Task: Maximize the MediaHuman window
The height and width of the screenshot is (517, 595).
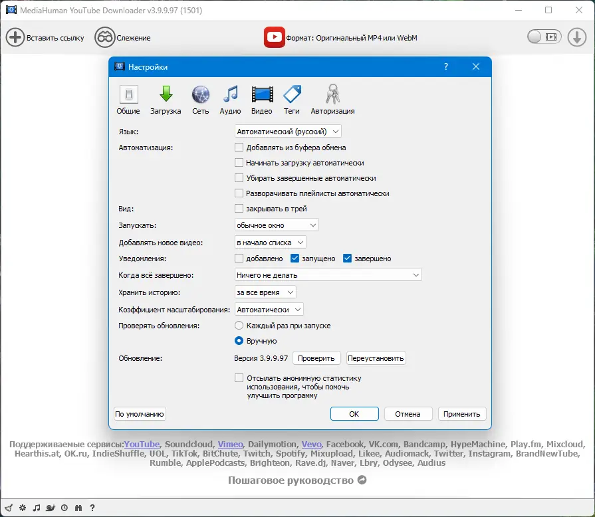Action: tap(548, 10)
